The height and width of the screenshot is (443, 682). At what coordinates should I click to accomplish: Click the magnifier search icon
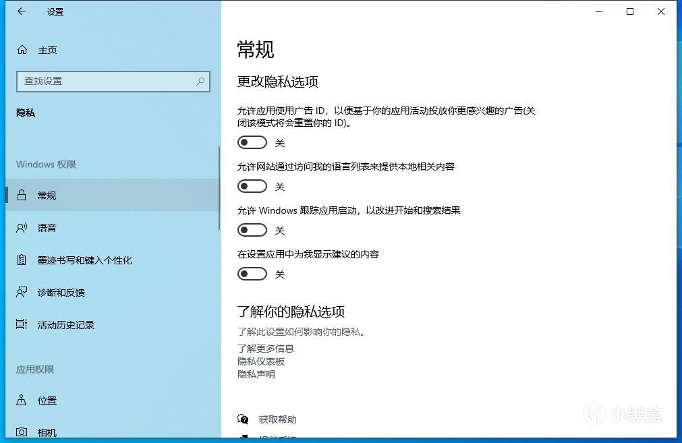coord(200,82)
